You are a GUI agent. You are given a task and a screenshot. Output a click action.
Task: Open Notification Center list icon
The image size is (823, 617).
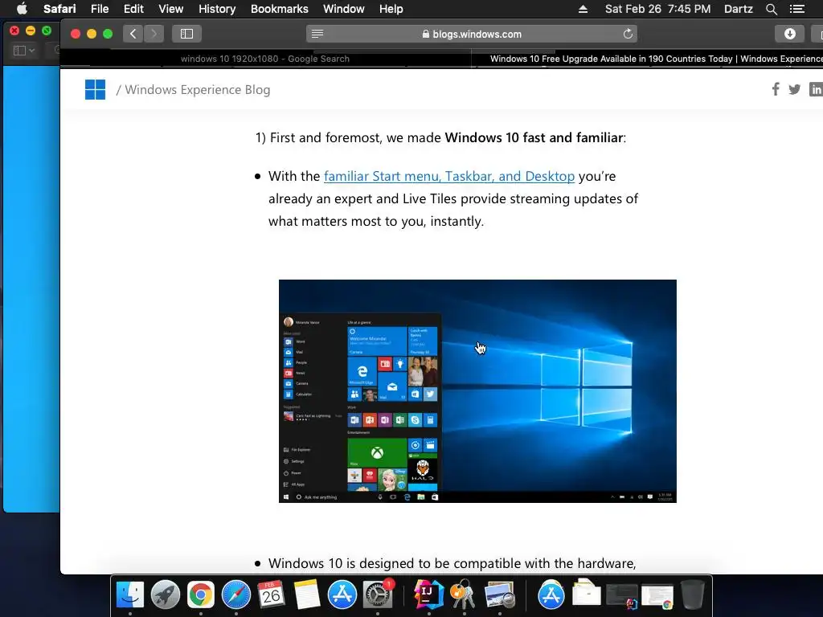pyautogui.click(x=796, y=9)
